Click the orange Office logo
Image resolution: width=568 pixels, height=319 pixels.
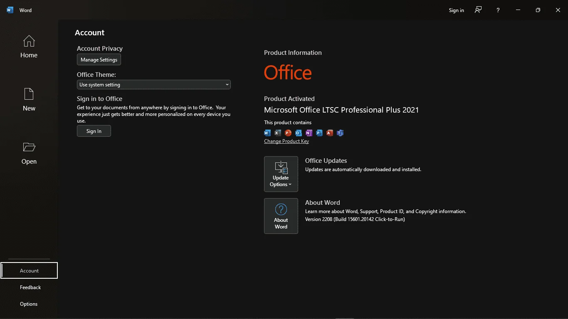click(288, 73)
